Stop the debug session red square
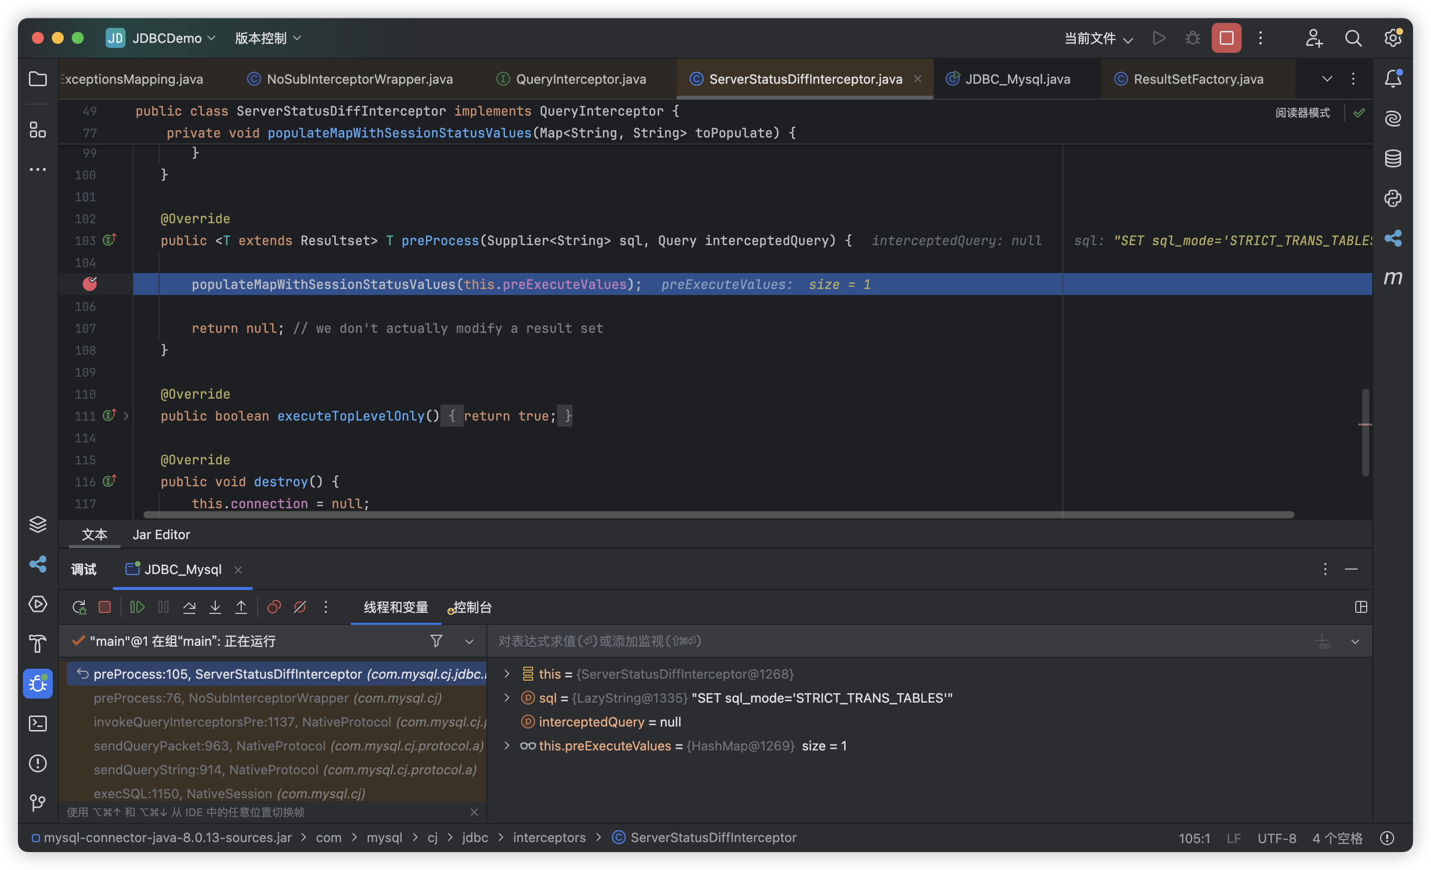Screen dimensions: 1431x870 pyautogui.click(x=105, y=607)
